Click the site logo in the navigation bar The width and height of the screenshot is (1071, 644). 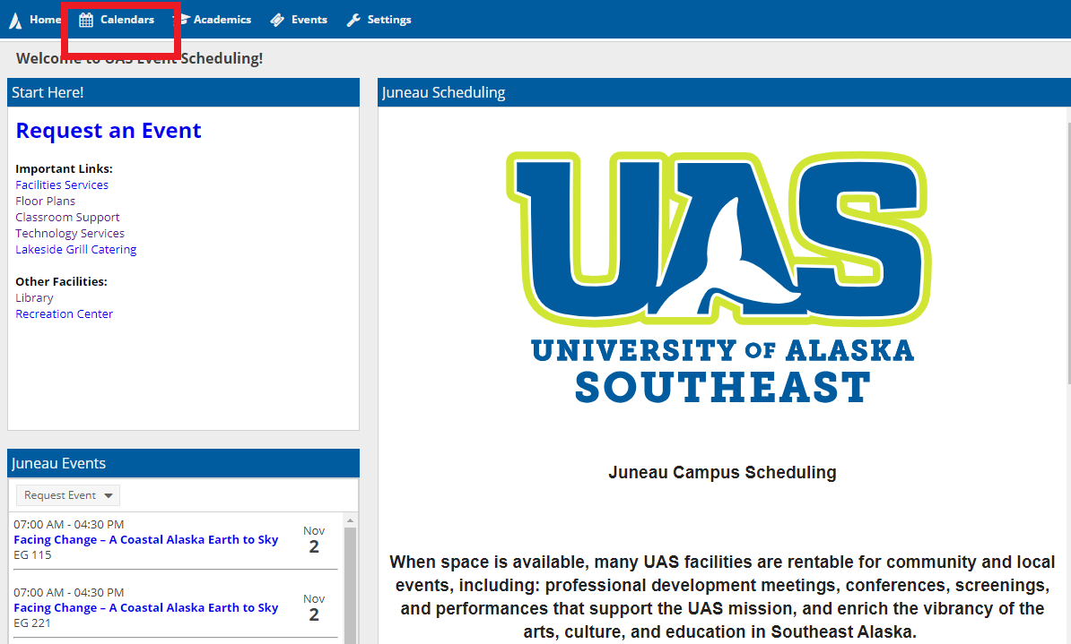click(x=13, y=19)
